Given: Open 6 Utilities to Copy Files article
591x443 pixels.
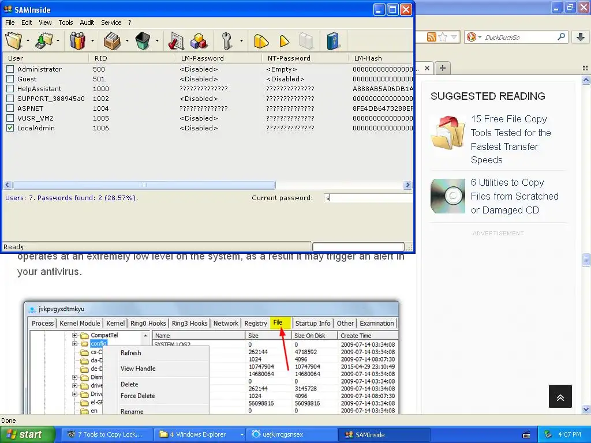Looking at the screenshot, I should [x=514, y=196].
